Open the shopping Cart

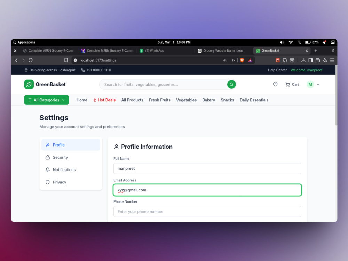(292, 84)
